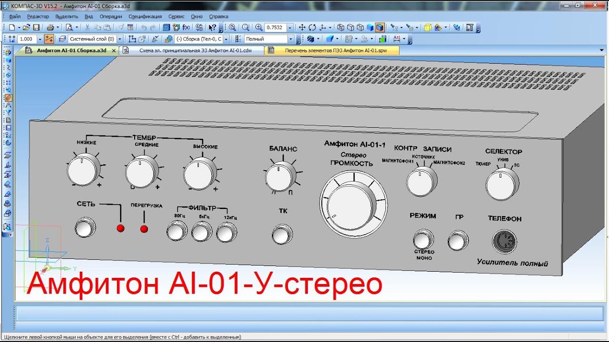Screen dimensions: 609x342
Task: Expand the print options arrow
Action: (x=58, y=28)
